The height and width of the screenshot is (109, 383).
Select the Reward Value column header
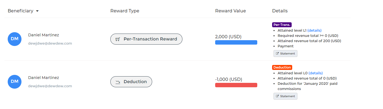coord(231,11)
